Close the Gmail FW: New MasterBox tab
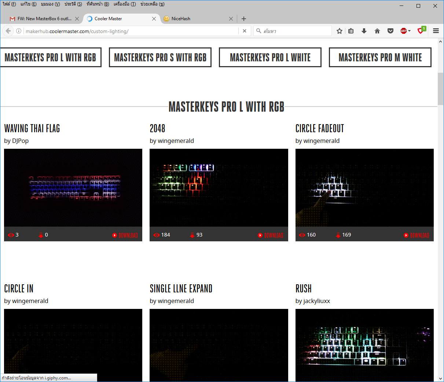 77,19
